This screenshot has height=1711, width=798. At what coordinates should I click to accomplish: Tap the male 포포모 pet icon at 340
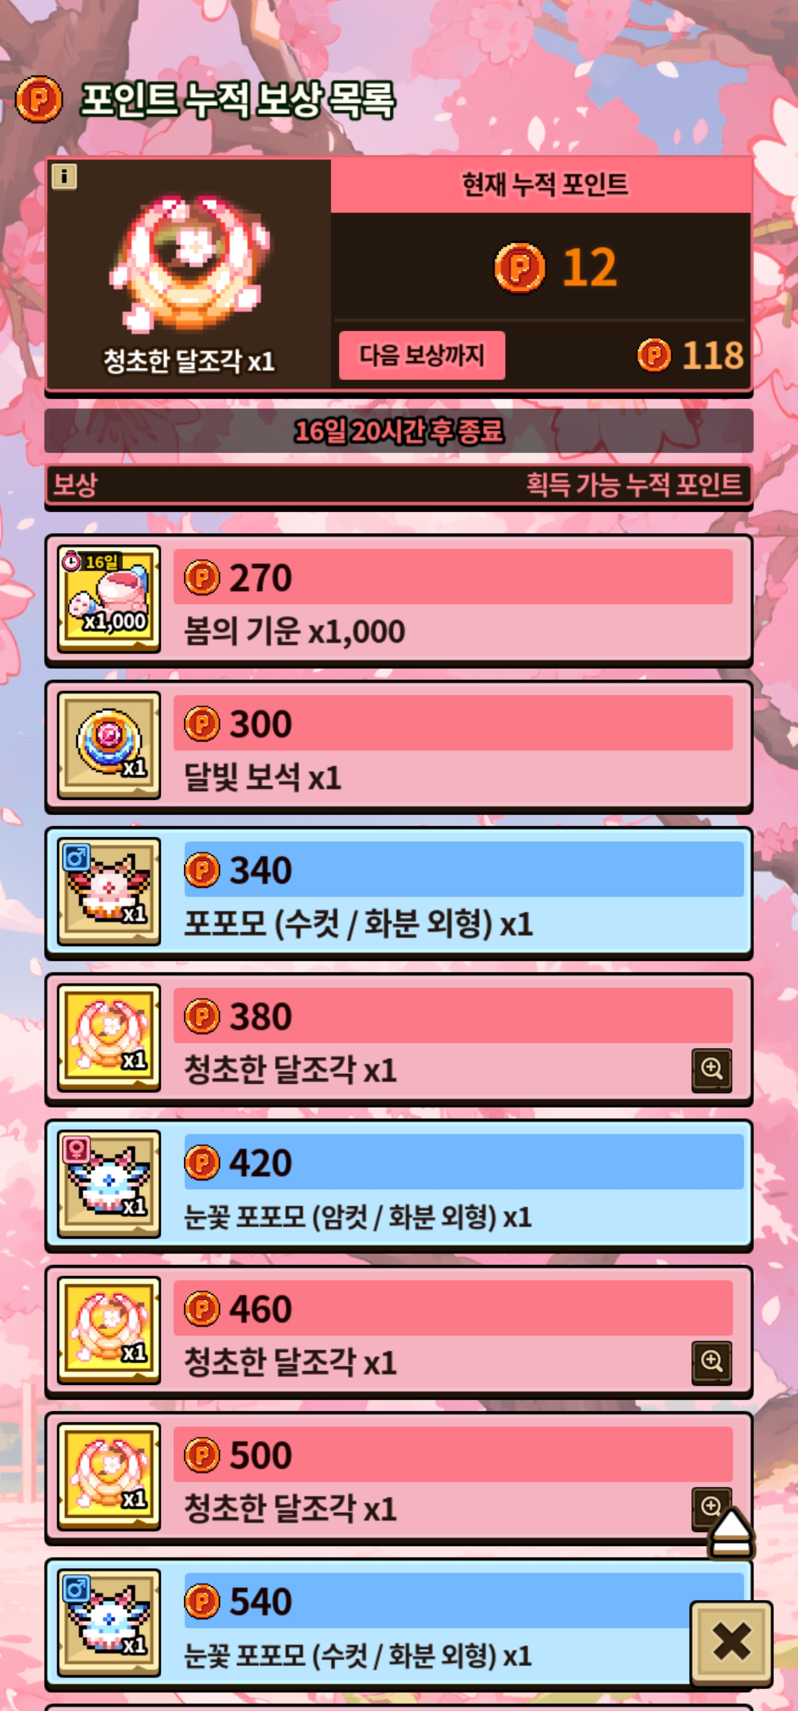coord(109,892)
